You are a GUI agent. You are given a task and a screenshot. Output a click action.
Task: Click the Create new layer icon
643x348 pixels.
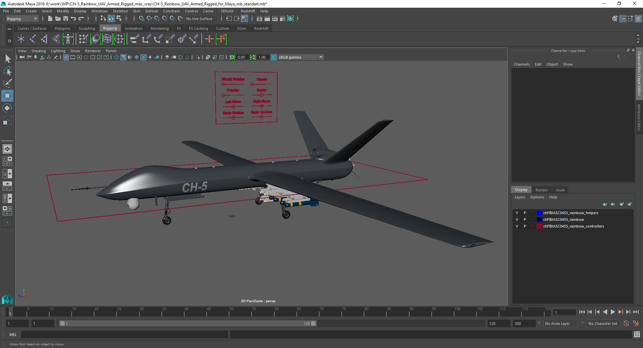(x=622, y=204)
